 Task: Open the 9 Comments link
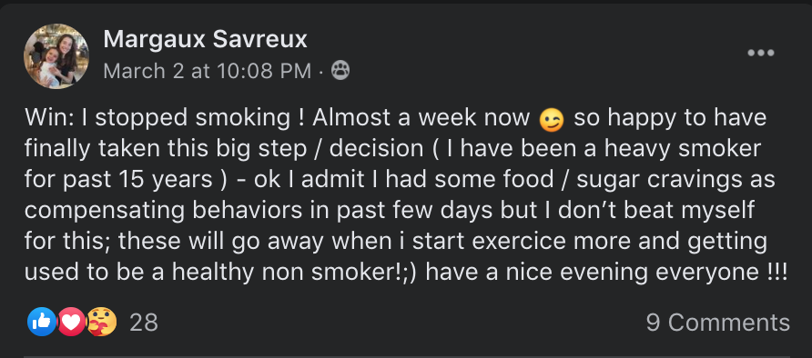tap(717, 323)
